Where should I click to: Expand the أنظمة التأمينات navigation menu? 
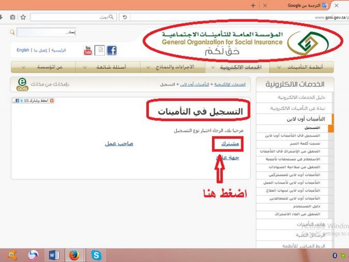(x=302, y=67)
